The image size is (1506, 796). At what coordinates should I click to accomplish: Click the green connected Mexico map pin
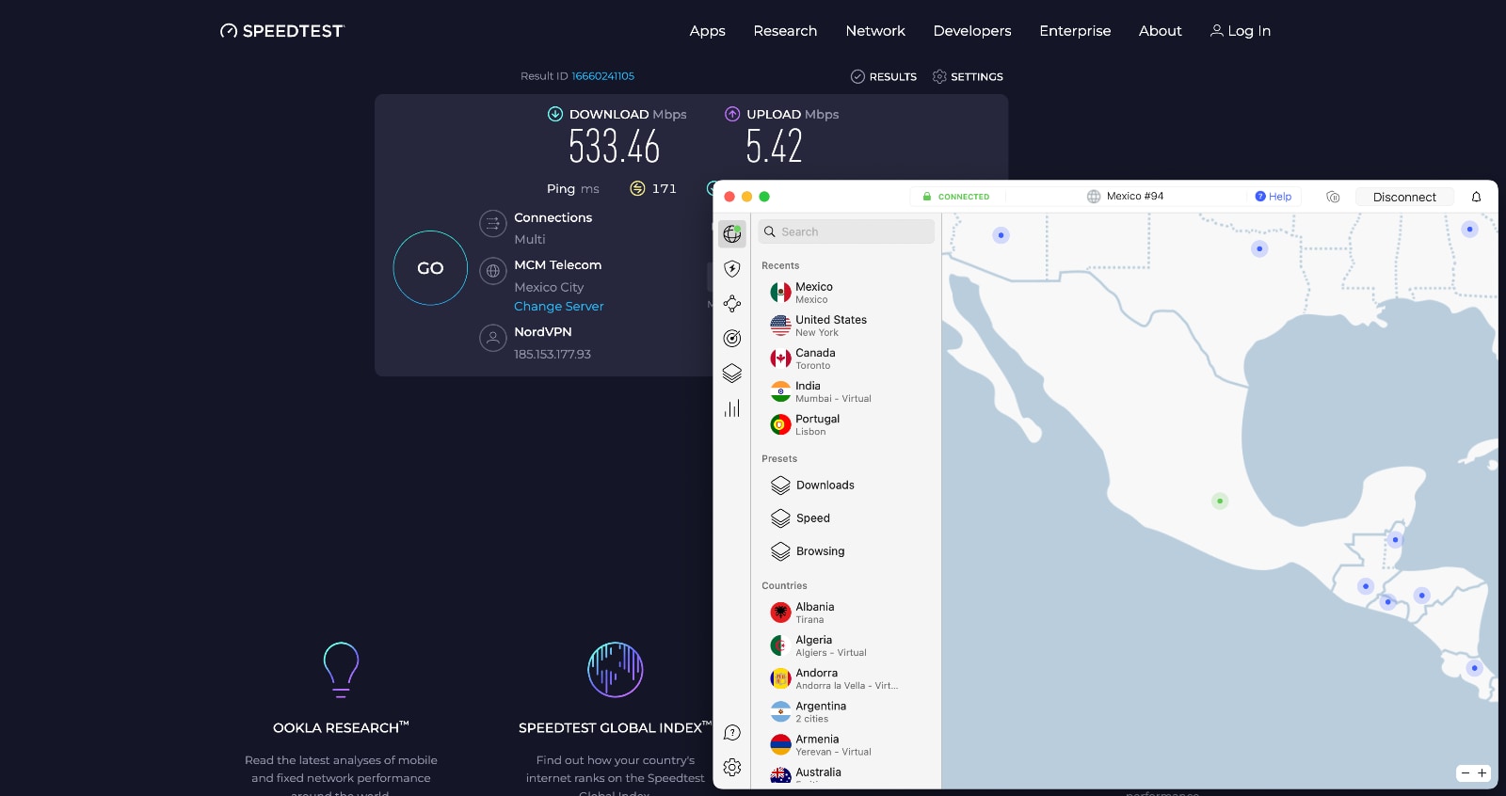coord(1220,501)
